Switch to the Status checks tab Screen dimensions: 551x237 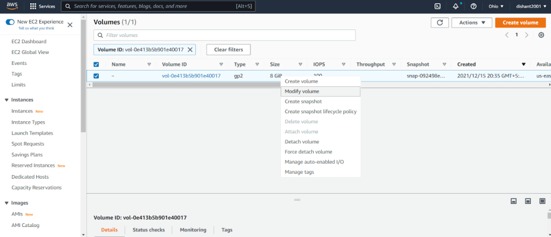[x=148, y=230]
